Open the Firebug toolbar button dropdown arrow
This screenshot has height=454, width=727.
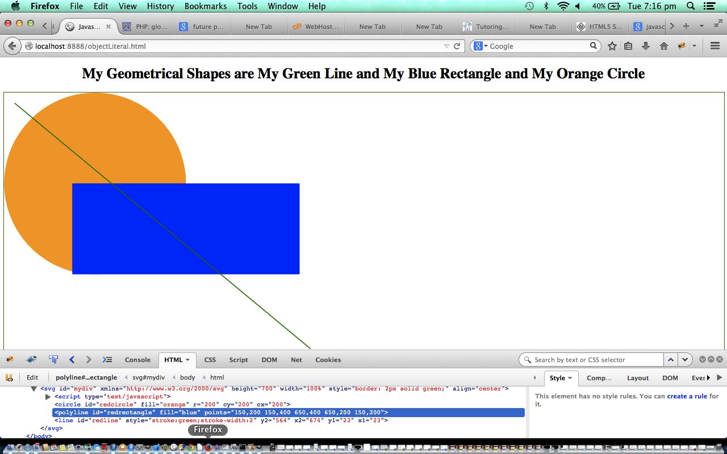pos(694,46)
